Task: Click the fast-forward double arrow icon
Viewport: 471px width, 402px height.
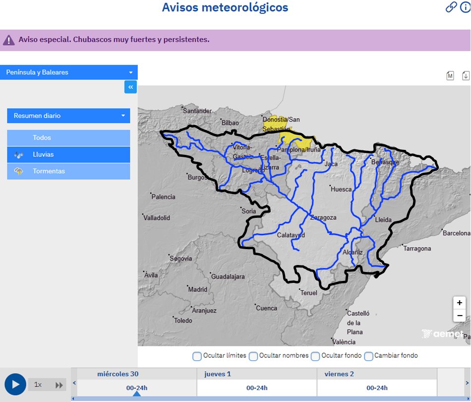Action: pyautogui.click(x=59, y=385)
